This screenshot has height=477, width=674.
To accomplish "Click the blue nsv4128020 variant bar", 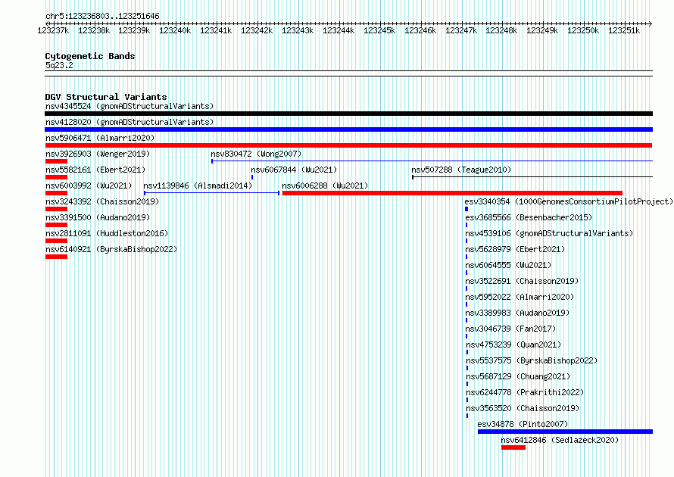I will point(348,129).
